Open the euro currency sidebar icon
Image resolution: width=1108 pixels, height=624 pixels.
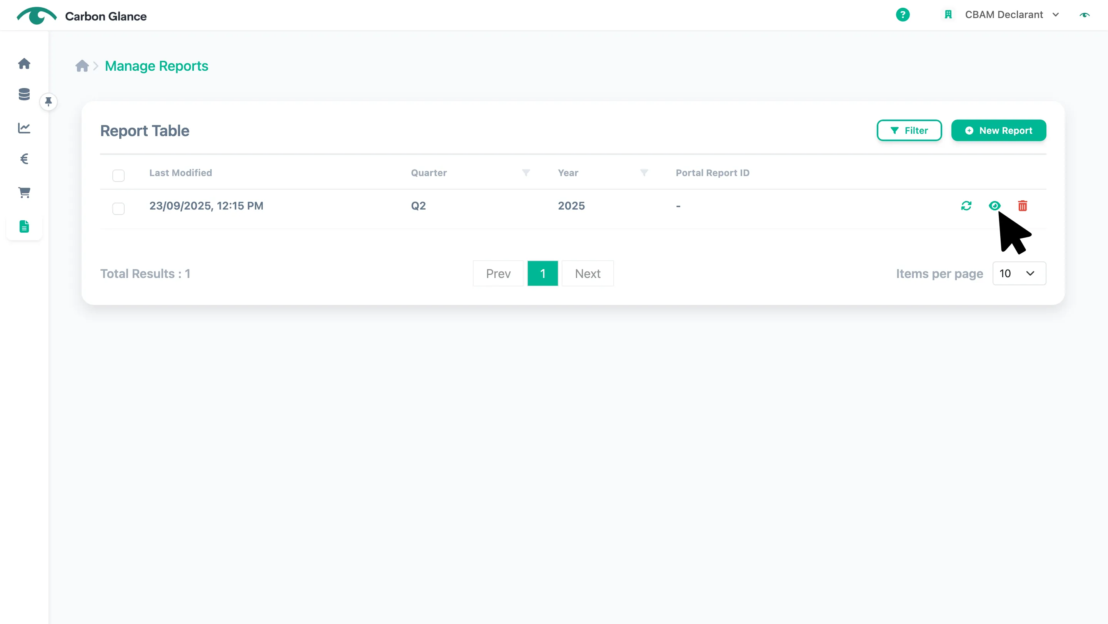pyautogui.click(x=24, y=159)
